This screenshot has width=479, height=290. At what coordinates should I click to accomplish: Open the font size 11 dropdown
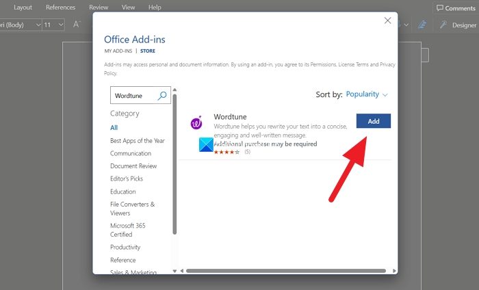pyautogui.click(x=61, y=25)
